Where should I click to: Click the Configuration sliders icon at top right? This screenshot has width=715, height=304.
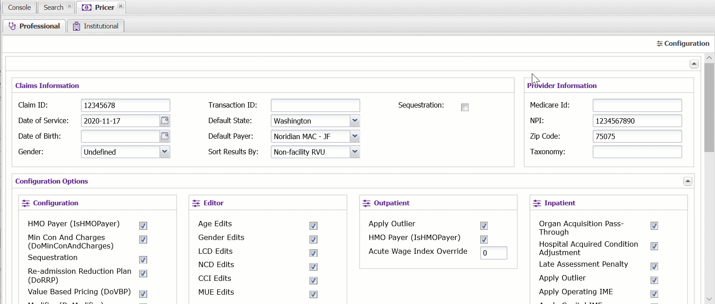point(659,44)
